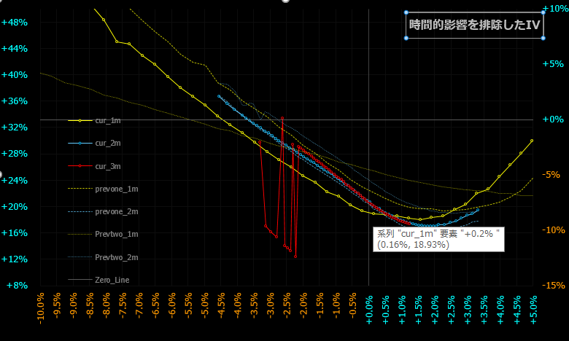Click the +0% right axis label
Image resolution: width=569 pixels, height=341 pixels.
pyautogui.click(x=553, y=119)
